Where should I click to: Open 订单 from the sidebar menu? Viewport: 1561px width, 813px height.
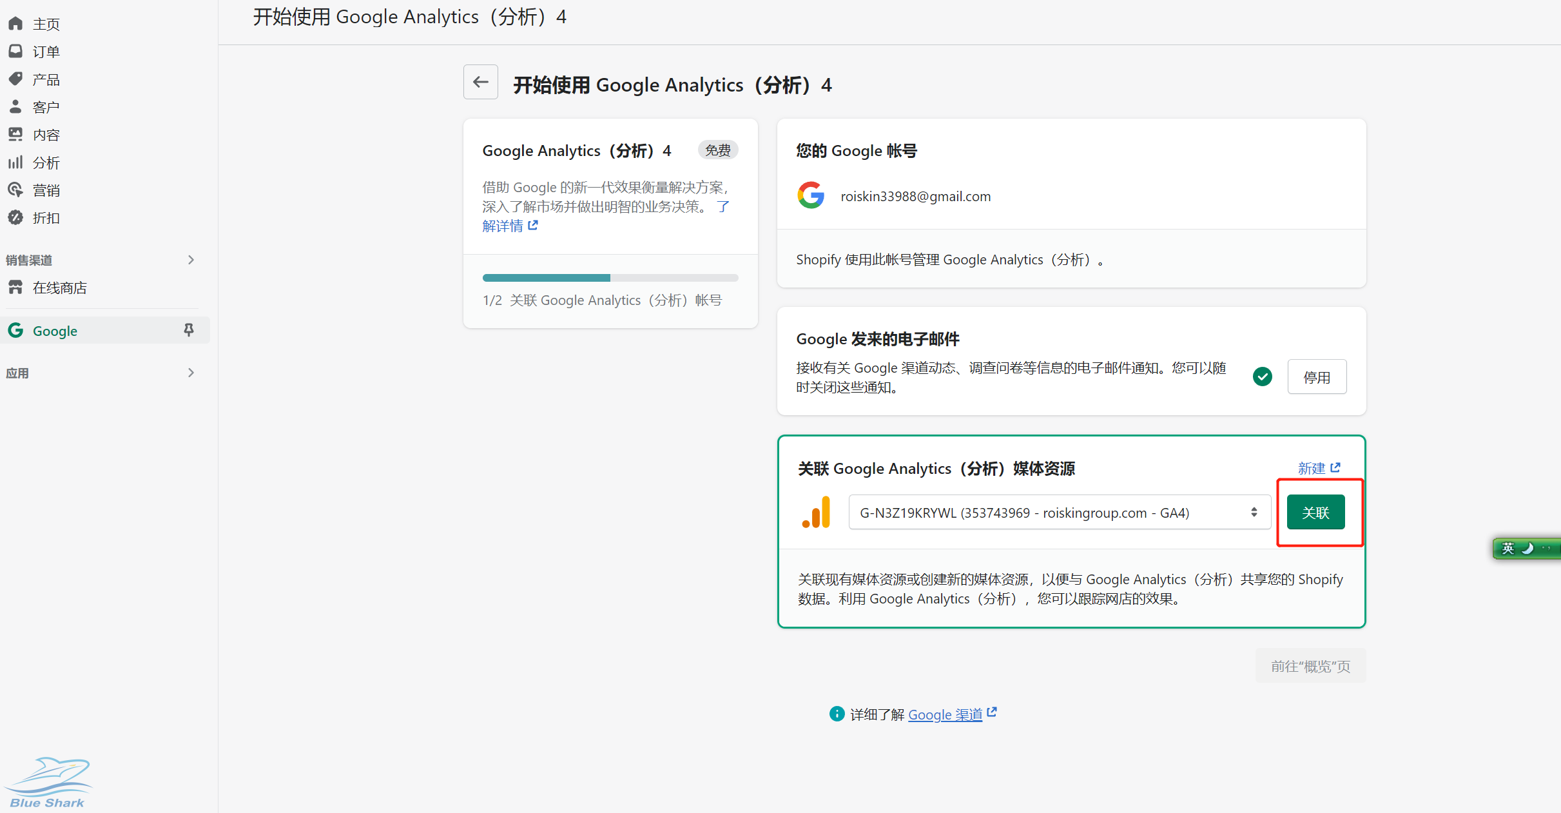tap(46, 52)
